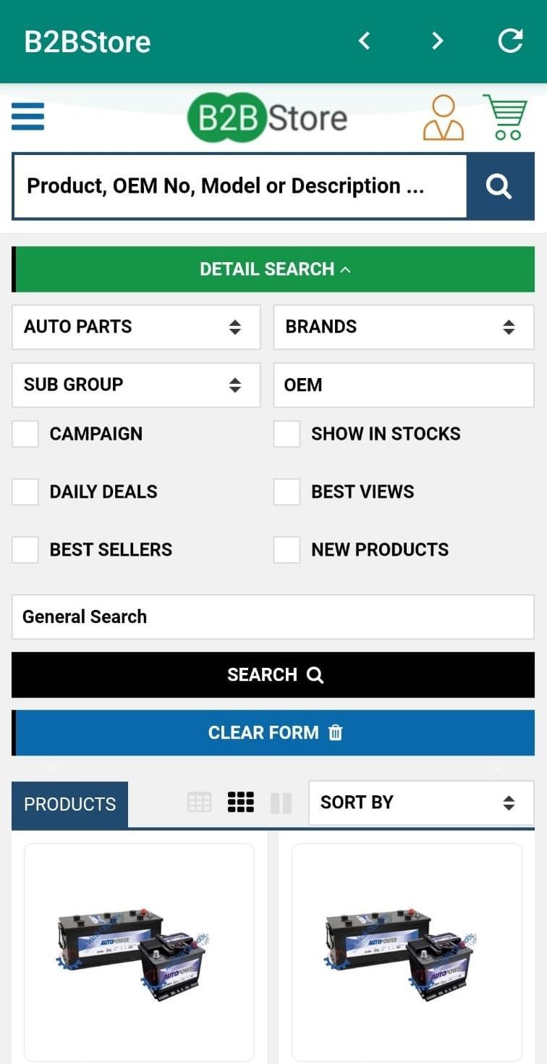The height and width of the screenshot is (1064, 547).
Task: Open the shopping cart icon
Action: pos(505,117)
